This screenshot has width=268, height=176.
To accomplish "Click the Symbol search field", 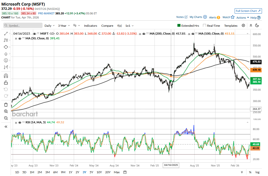I will [23, 26].
